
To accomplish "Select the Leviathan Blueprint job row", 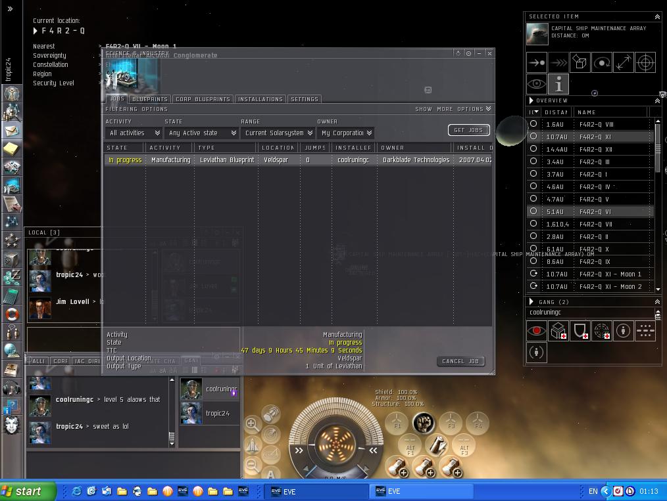I will click(x=298, y=160).
